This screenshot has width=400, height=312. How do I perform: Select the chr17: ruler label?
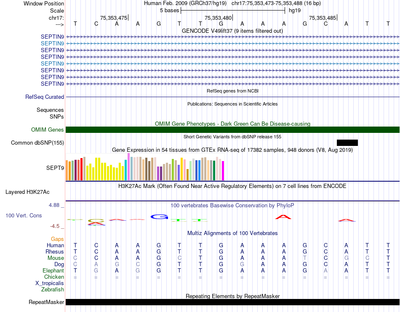[x=56, y=18]
